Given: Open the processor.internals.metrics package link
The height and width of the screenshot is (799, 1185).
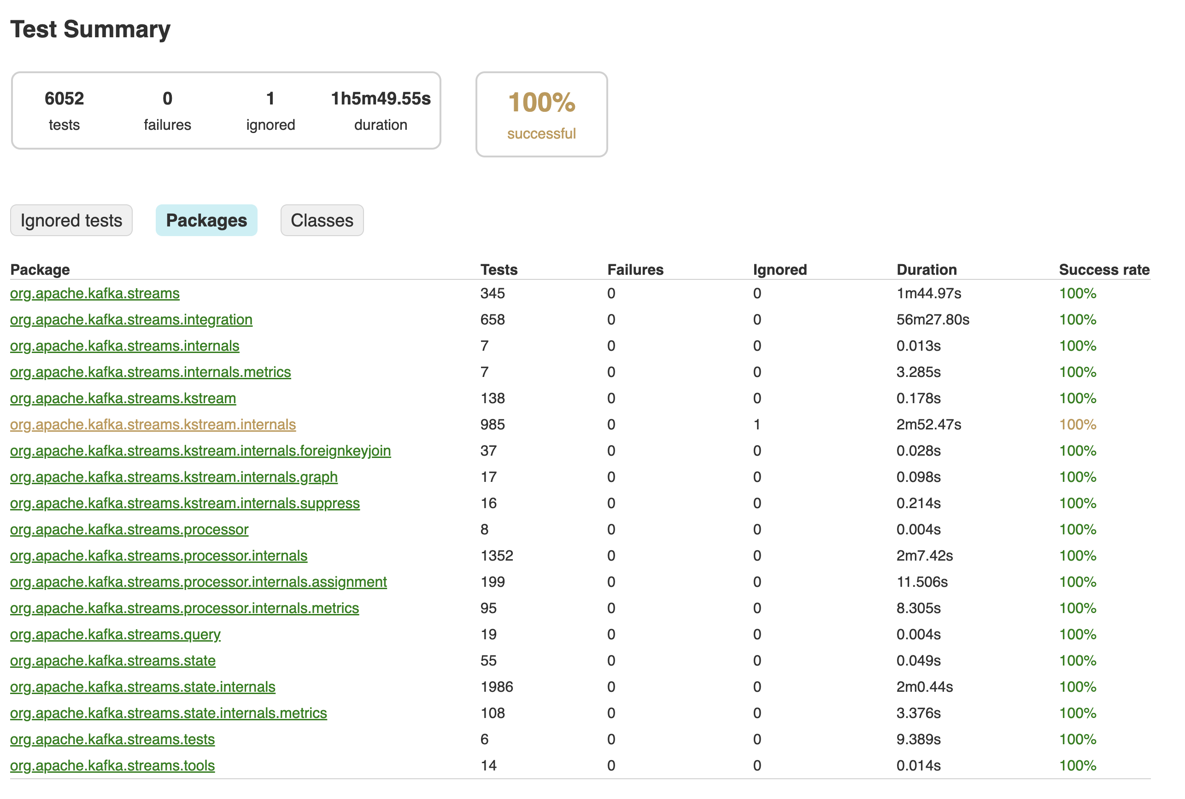Looking at the screenshot, I should 185,608.
